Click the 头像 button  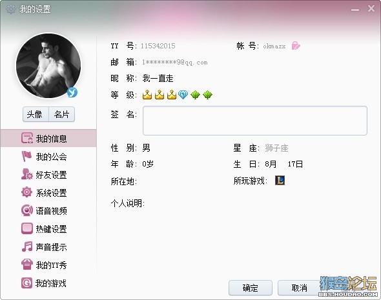[36, 114]
